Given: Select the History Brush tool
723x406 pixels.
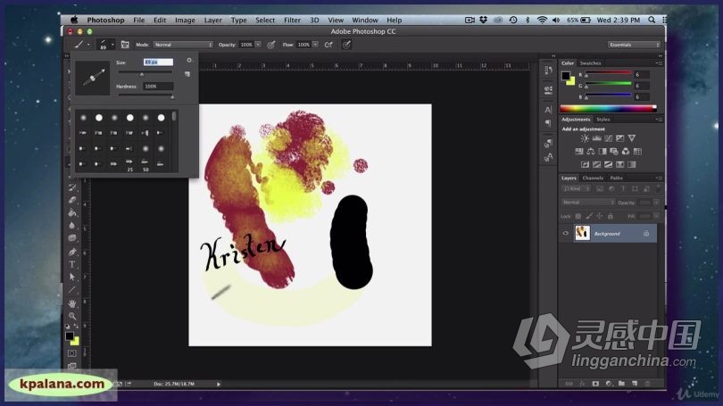Looking at the screenshot, I should click(x=72, y=187).
